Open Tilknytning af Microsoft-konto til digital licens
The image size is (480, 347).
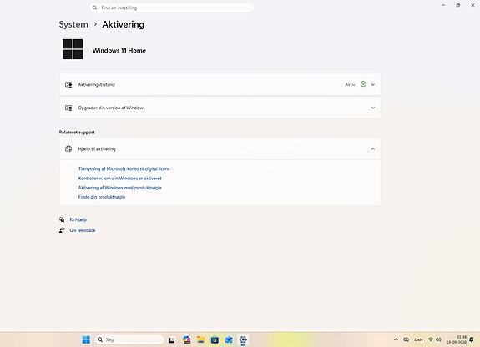[124, 168]
